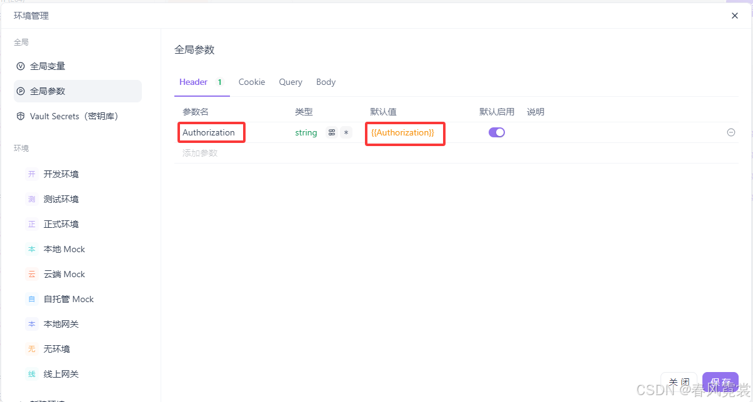The width and height of the screenshot is (753, 402).
Task: Click the Vault Secrets shield icon
Action: pos(21,116)
